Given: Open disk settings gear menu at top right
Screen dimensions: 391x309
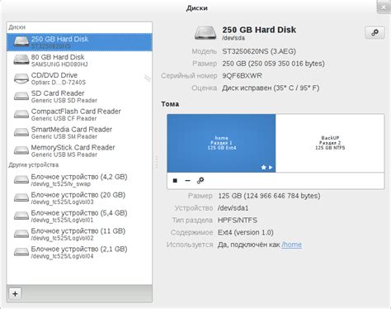Looking at the screenshot, I should (375, 33).
